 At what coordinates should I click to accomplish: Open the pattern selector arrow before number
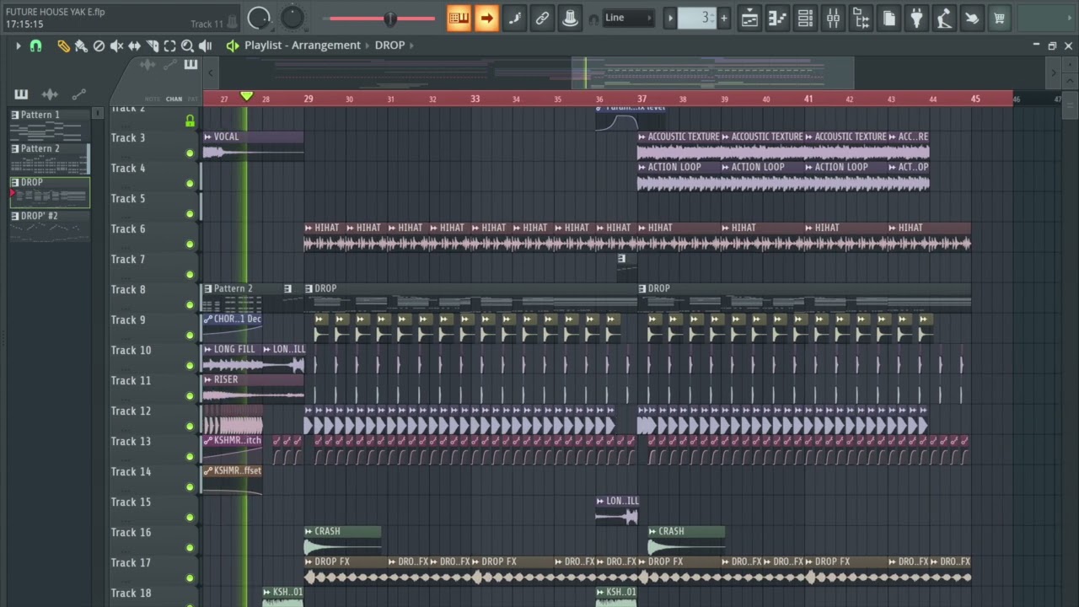(670, 18)
